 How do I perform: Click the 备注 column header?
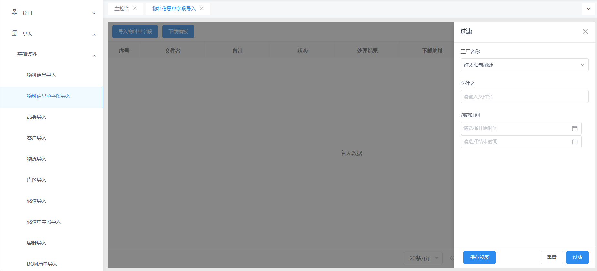[x=238, y=51]
